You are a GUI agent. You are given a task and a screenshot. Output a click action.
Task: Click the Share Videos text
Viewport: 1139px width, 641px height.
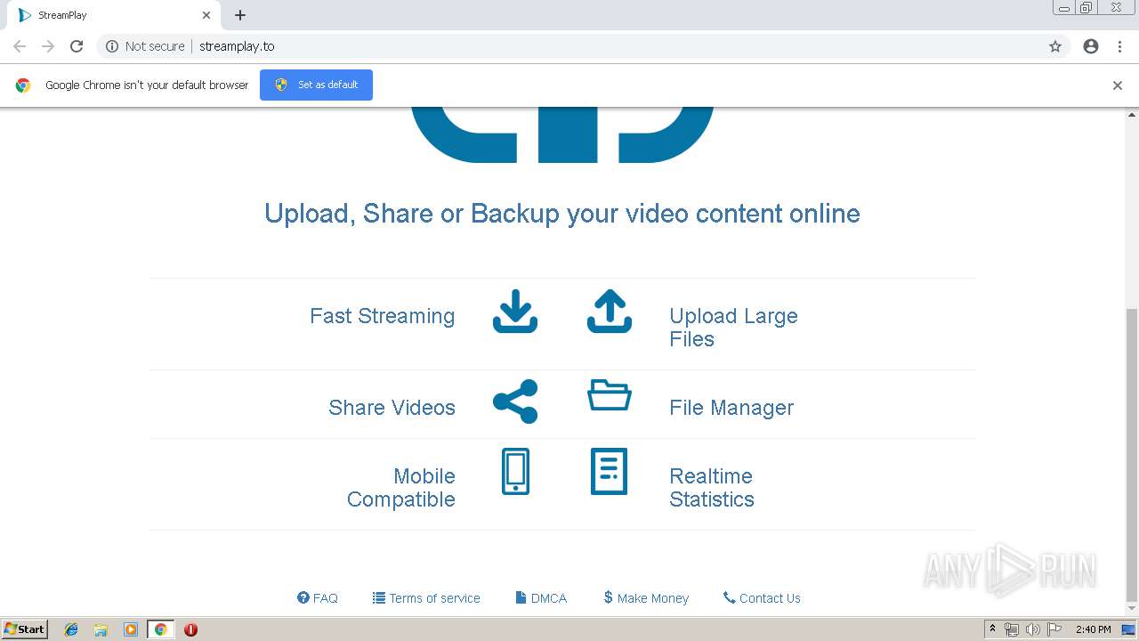click(x=392, y=408)
